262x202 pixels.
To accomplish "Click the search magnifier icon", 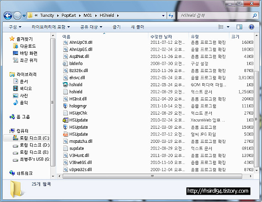I will point(255,16).
